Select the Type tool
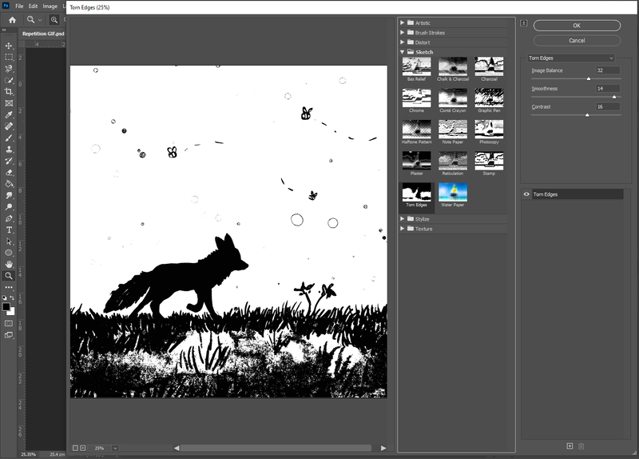 click(9, 229)
